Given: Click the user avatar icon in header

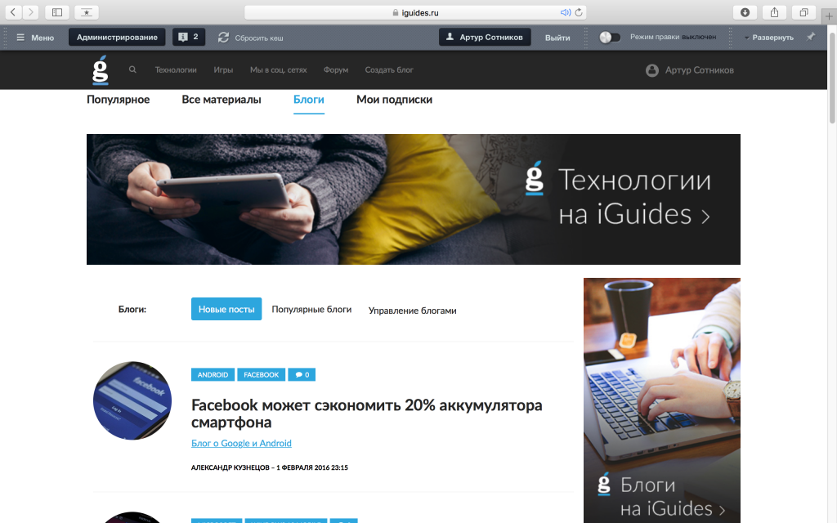Looking at the screenshot, I should tap(651, 70).
